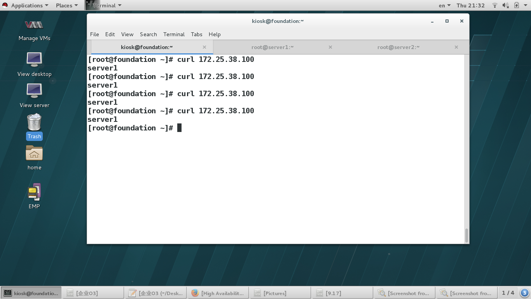Open the [Pictures] taskbar window
The height and width of the screenshot is (299, 531).
(x=280, y=293)
